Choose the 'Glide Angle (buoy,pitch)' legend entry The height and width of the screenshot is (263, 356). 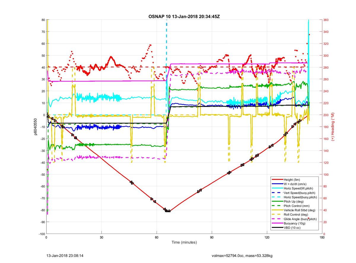click(x=300, y=219)
